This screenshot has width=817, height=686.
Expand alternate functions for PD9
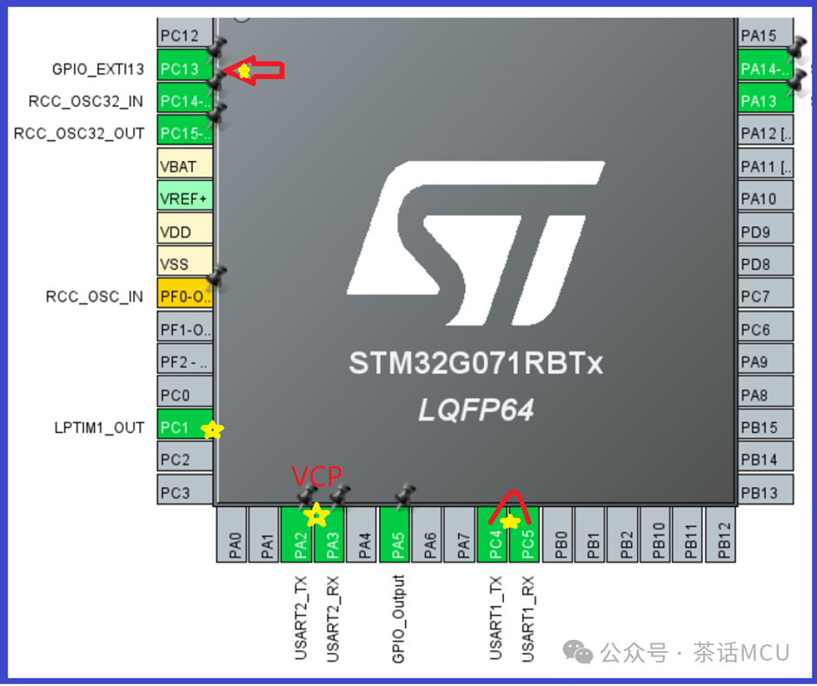(x=765, y=230)
